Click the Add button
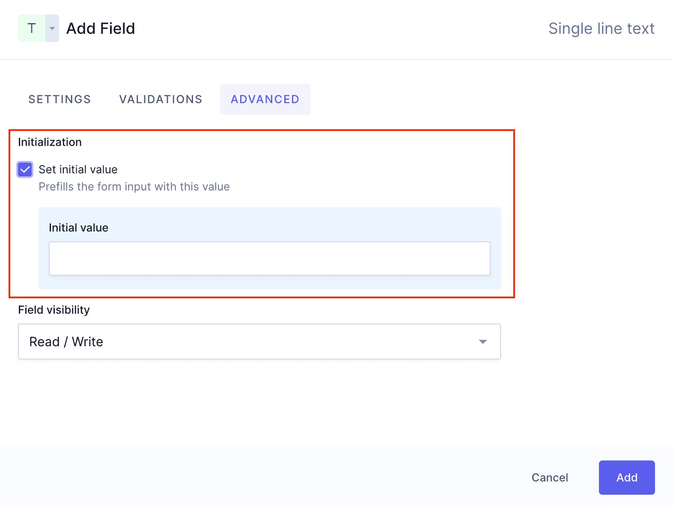Viewport: 673px width, 505px height. pyautogui.click(x=626, y=478)
